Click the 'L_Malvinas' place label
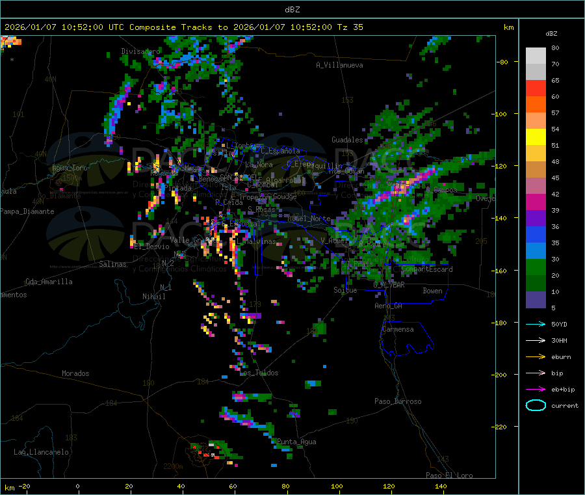 coord(256,241)
